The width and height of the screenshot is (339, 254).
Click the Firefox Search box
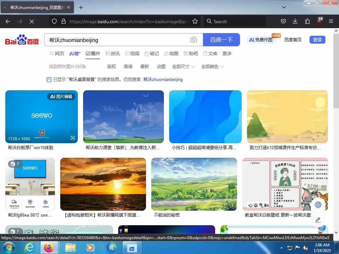[235, 21]
